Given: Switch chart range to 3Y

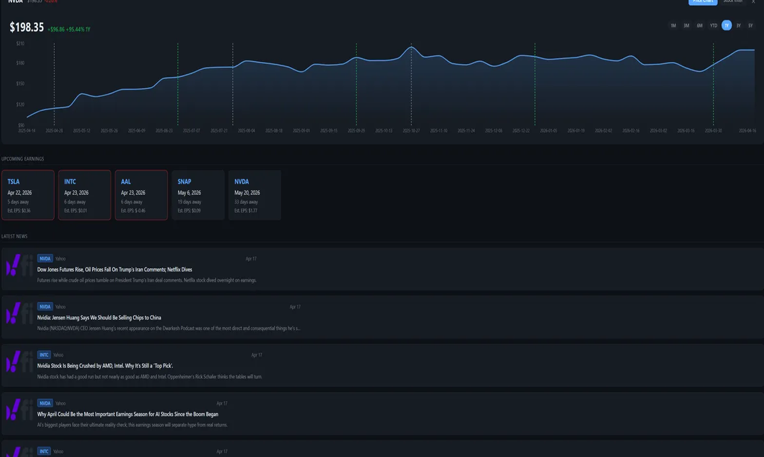Looking at the screenshot, I should click(739, 25).
